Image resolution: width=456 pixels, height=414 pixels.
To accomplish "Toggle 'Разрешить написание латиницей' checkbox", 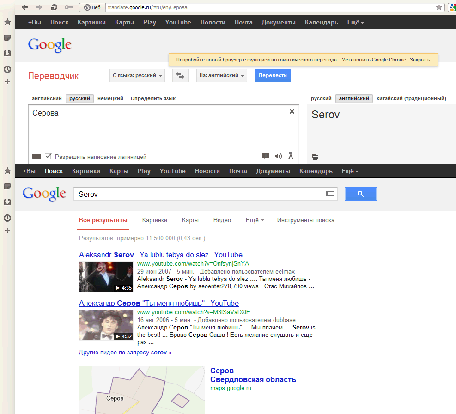I will pyautogui.click(x=48, y=157).
